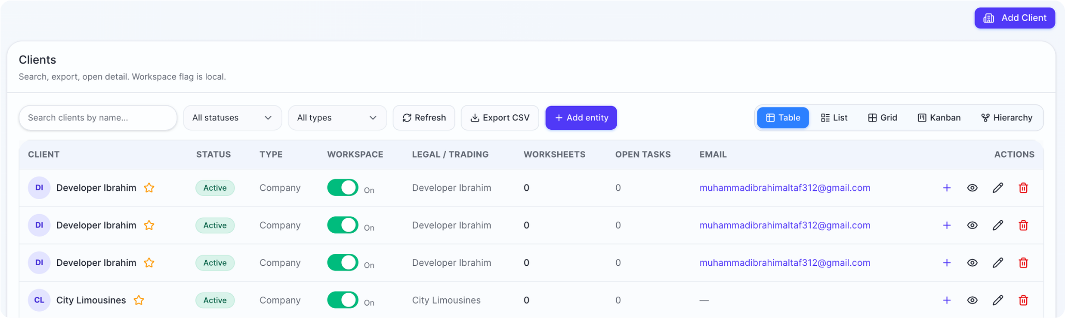Click the ACTIONS column header

(1014, 155)
